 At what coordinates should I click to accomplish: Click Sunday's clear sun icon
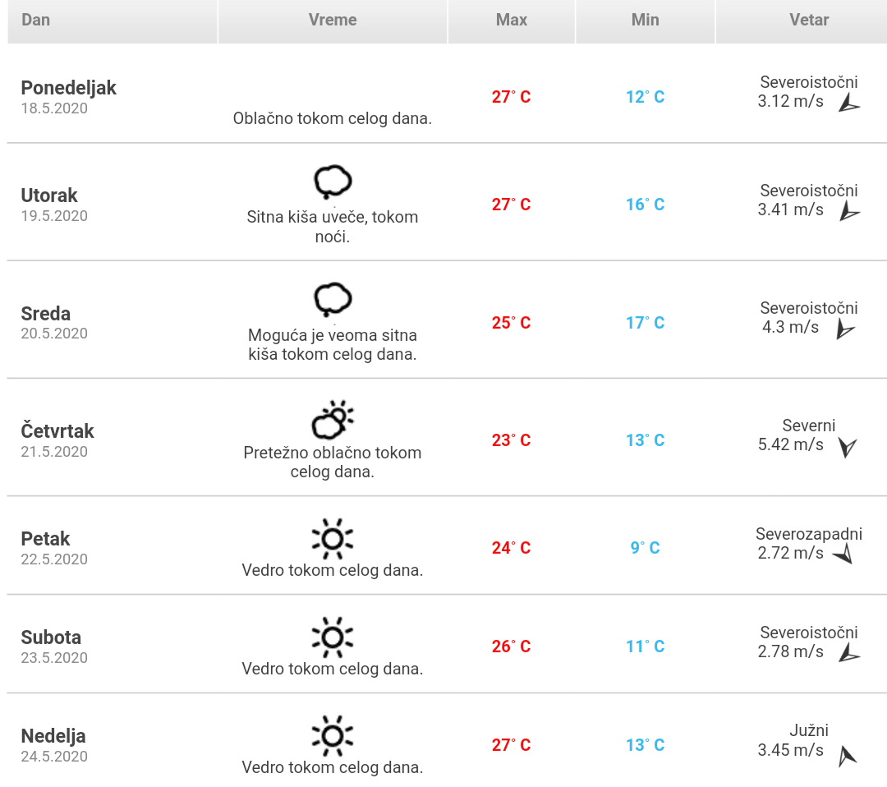pyautogui.click(x=333, y=735)
